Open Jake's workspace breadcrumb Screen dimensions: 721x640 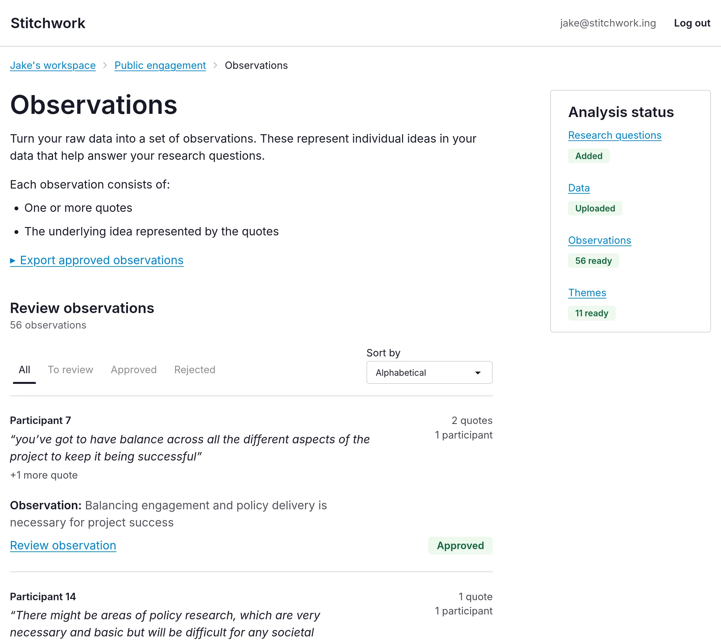pos(53,65)
